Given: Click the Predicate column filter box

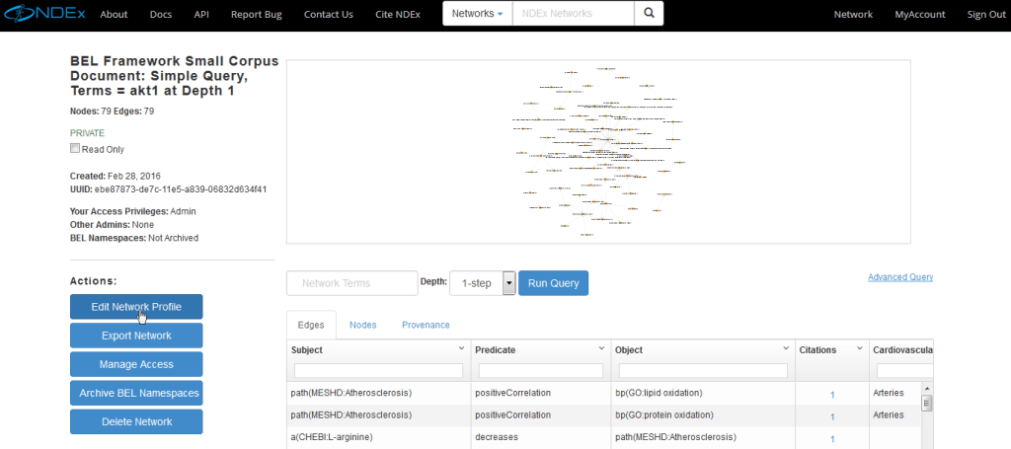Looking at the screenshot, I should point(541,370).
